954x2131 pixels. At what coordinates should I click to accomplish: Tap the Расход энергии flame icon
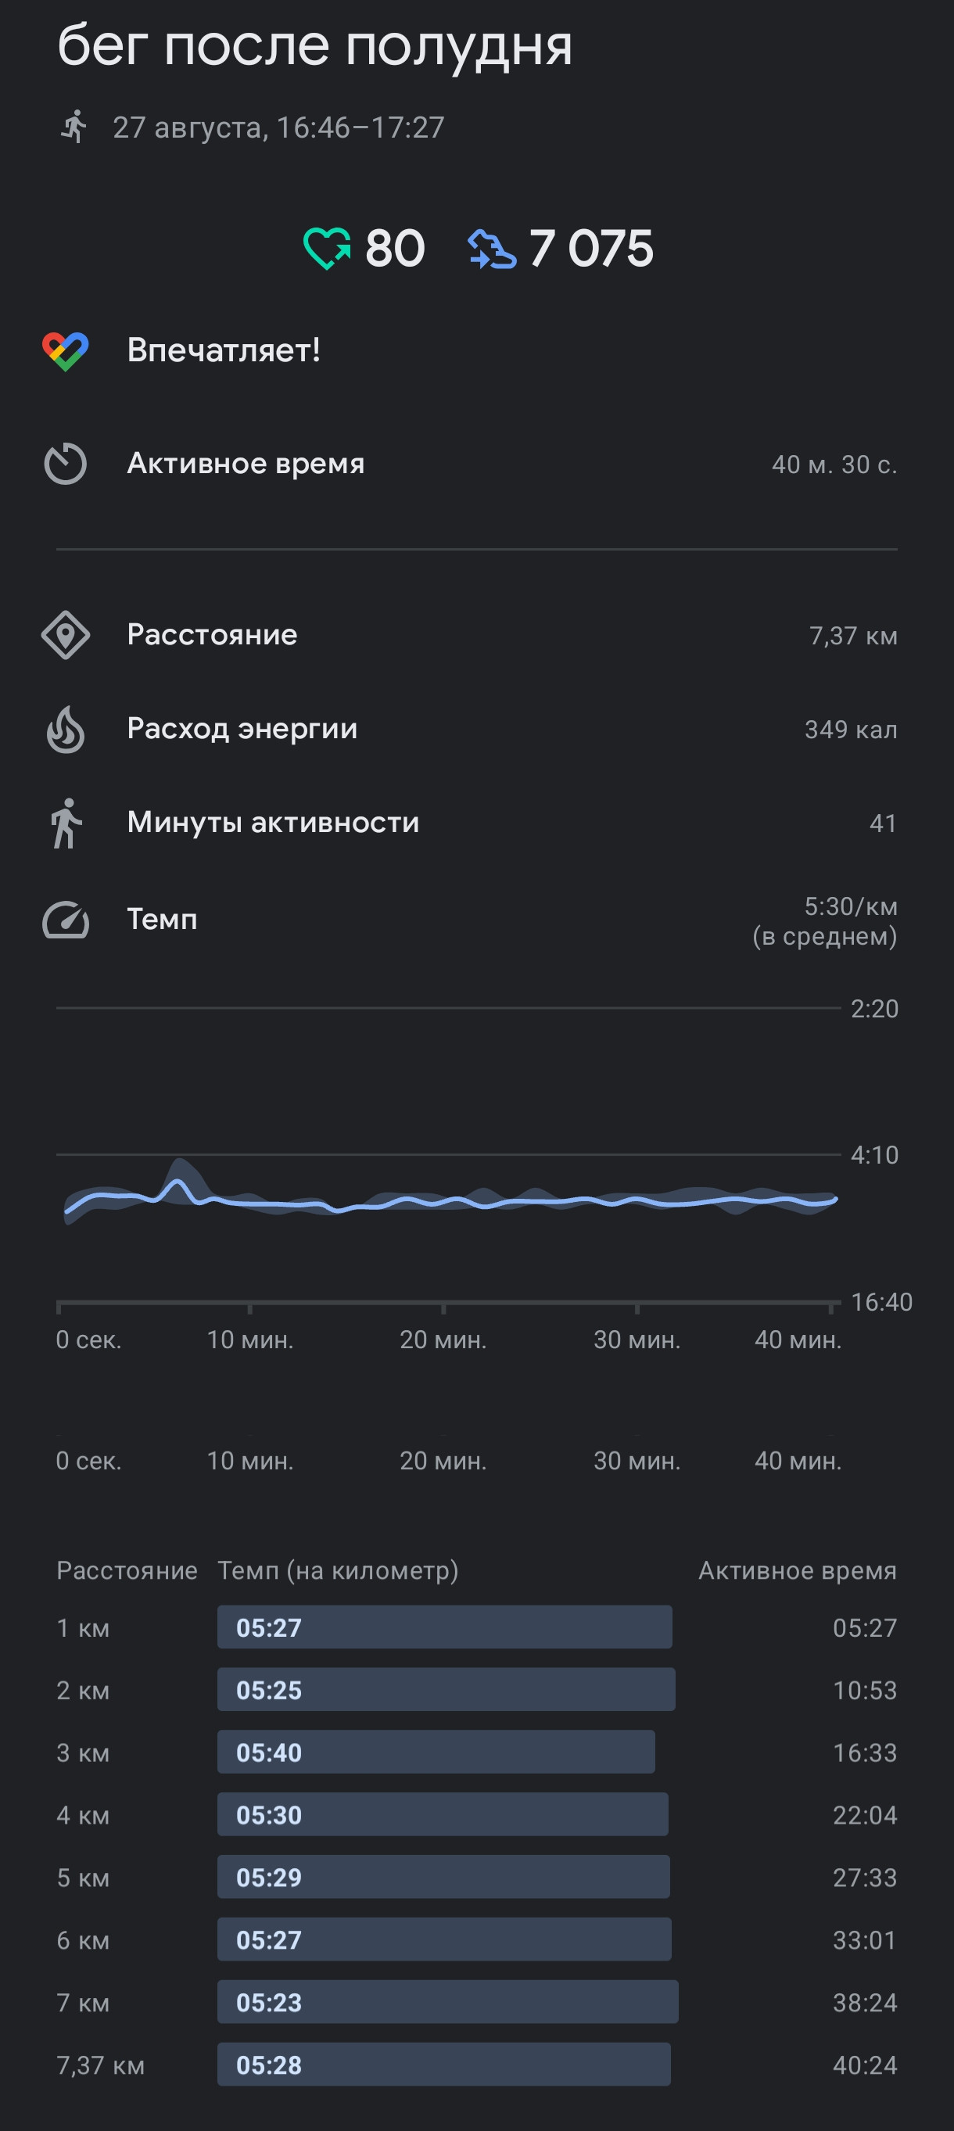coord(66,729)
